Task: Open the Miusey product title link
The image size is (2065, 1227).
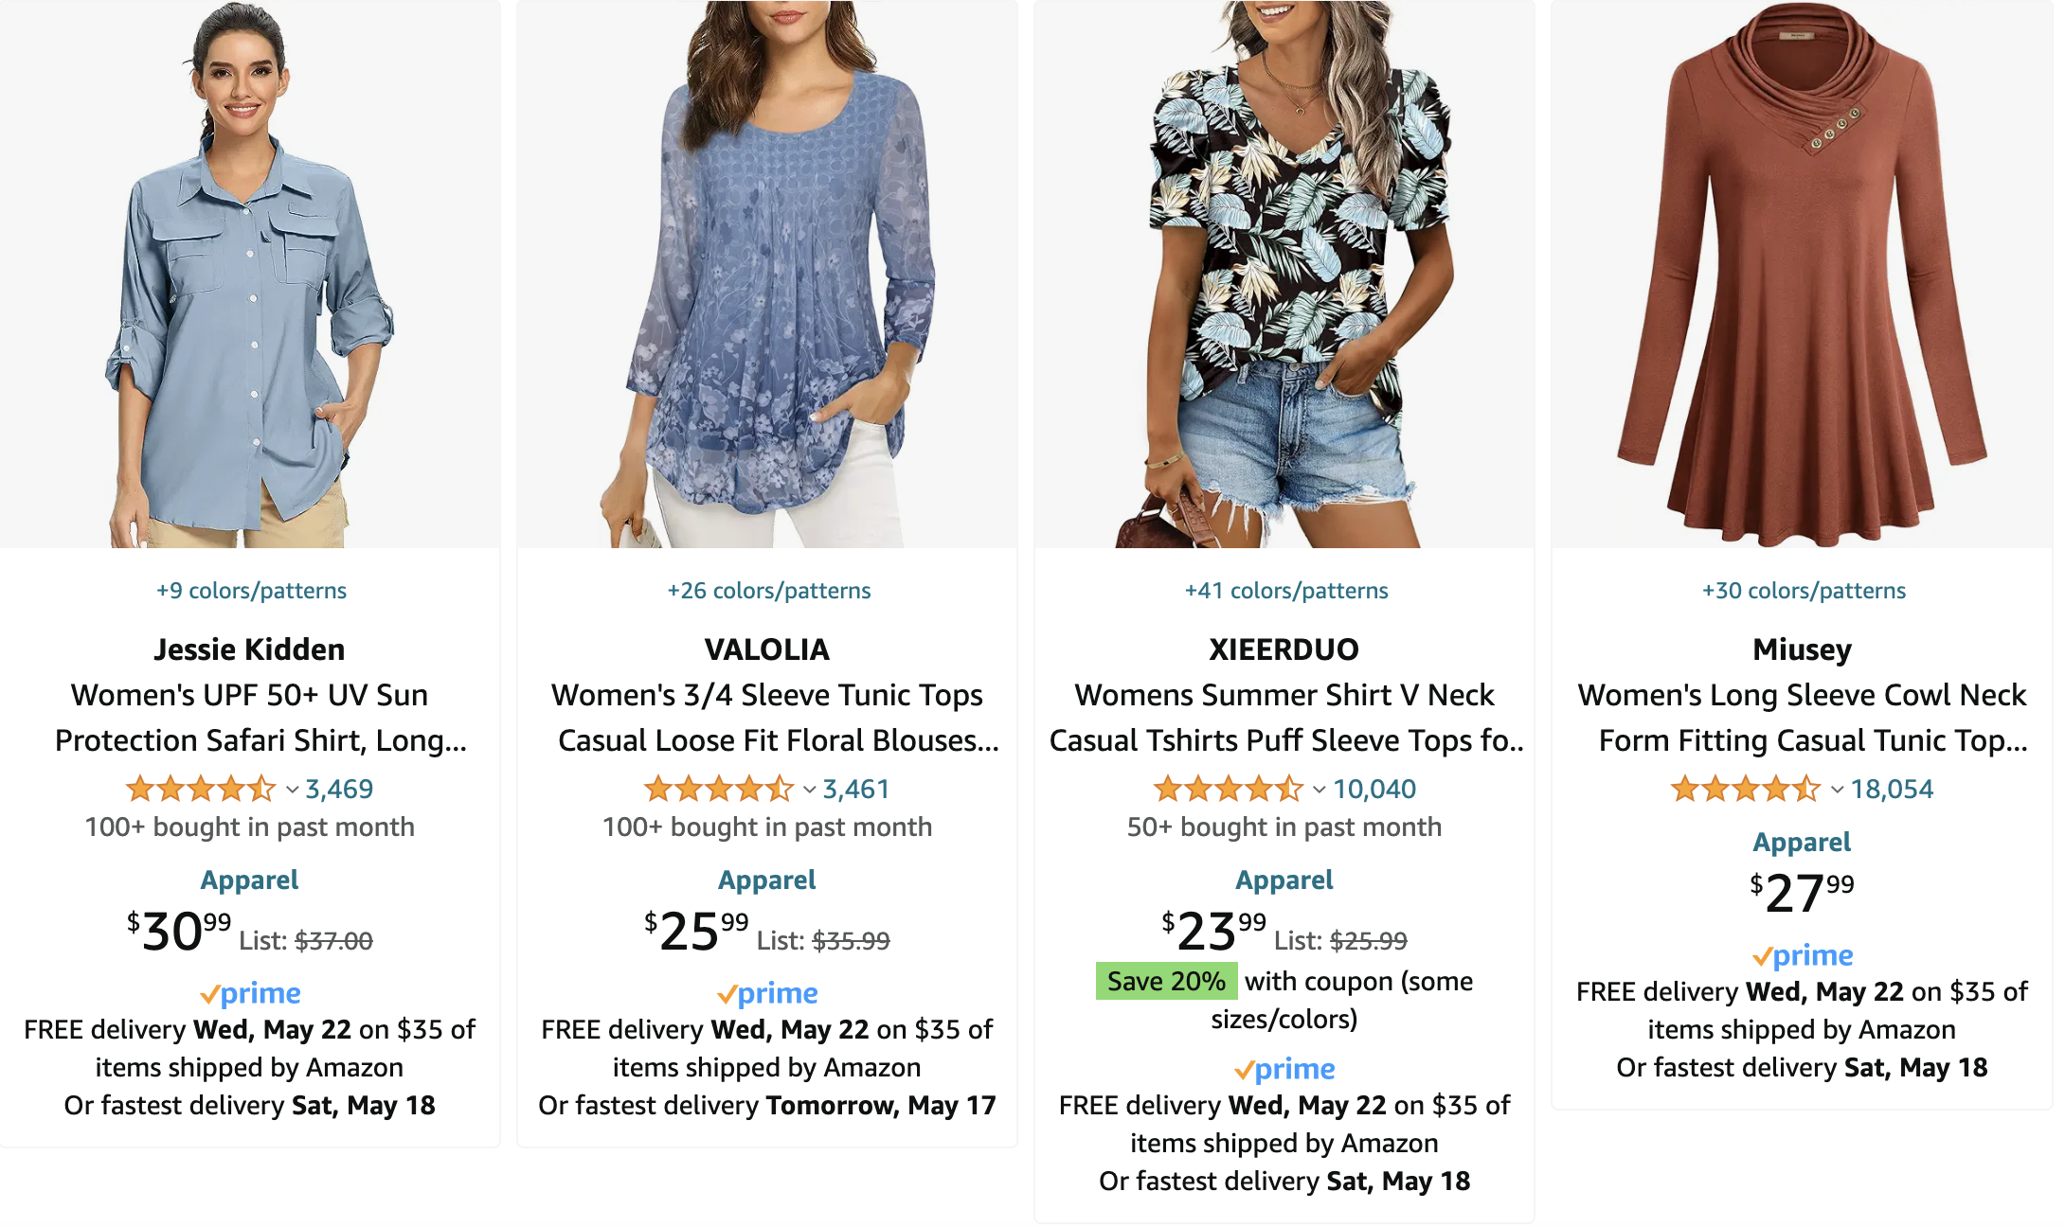Action: 1803,718
